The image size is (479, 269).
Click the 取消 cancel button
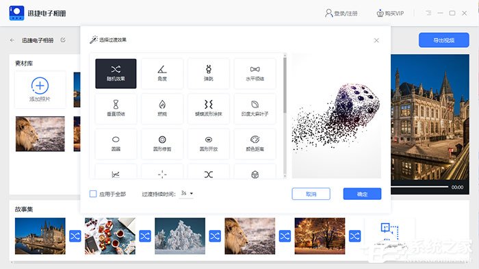pos(311,194)
